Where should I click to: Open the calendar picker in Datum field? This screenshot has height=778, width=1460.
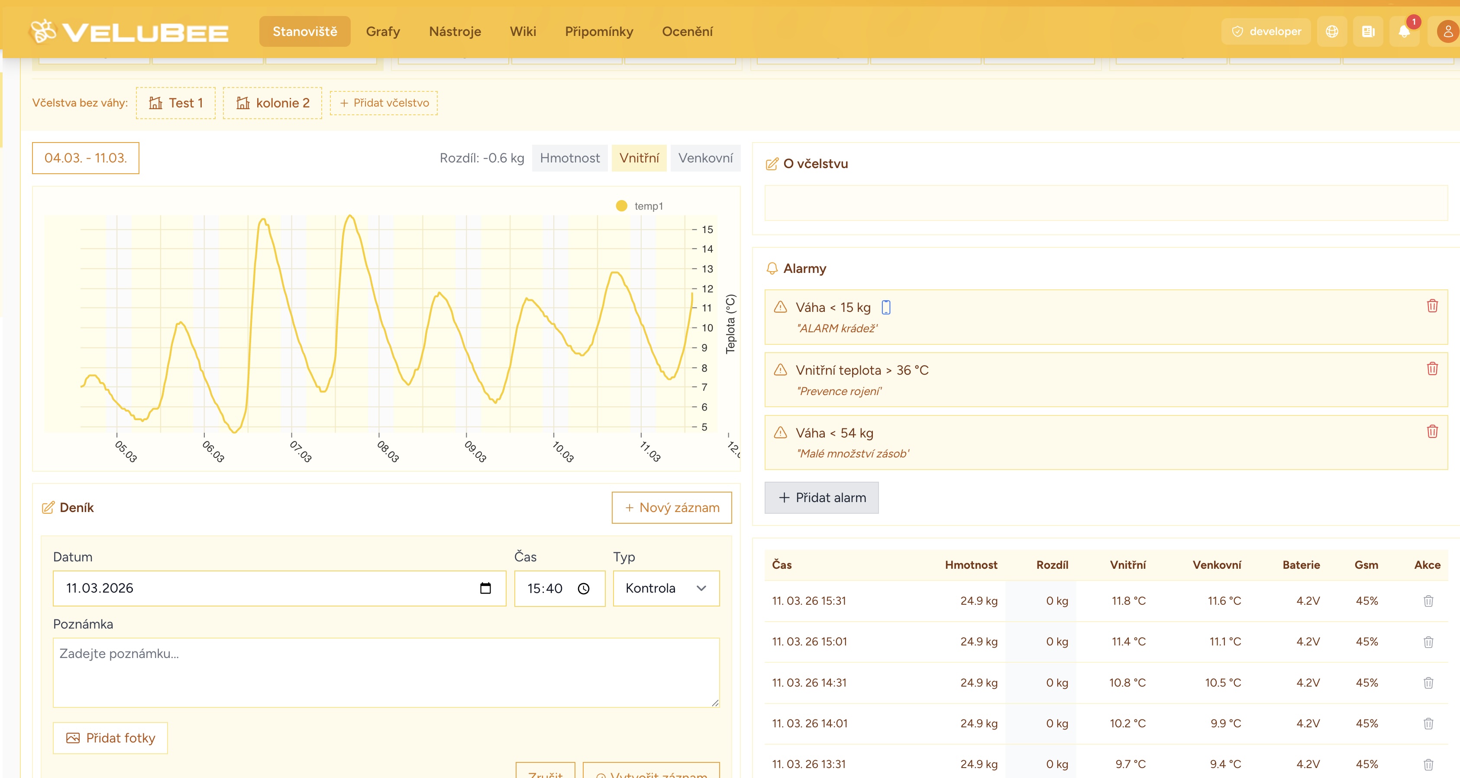click(x=485, y=589)
